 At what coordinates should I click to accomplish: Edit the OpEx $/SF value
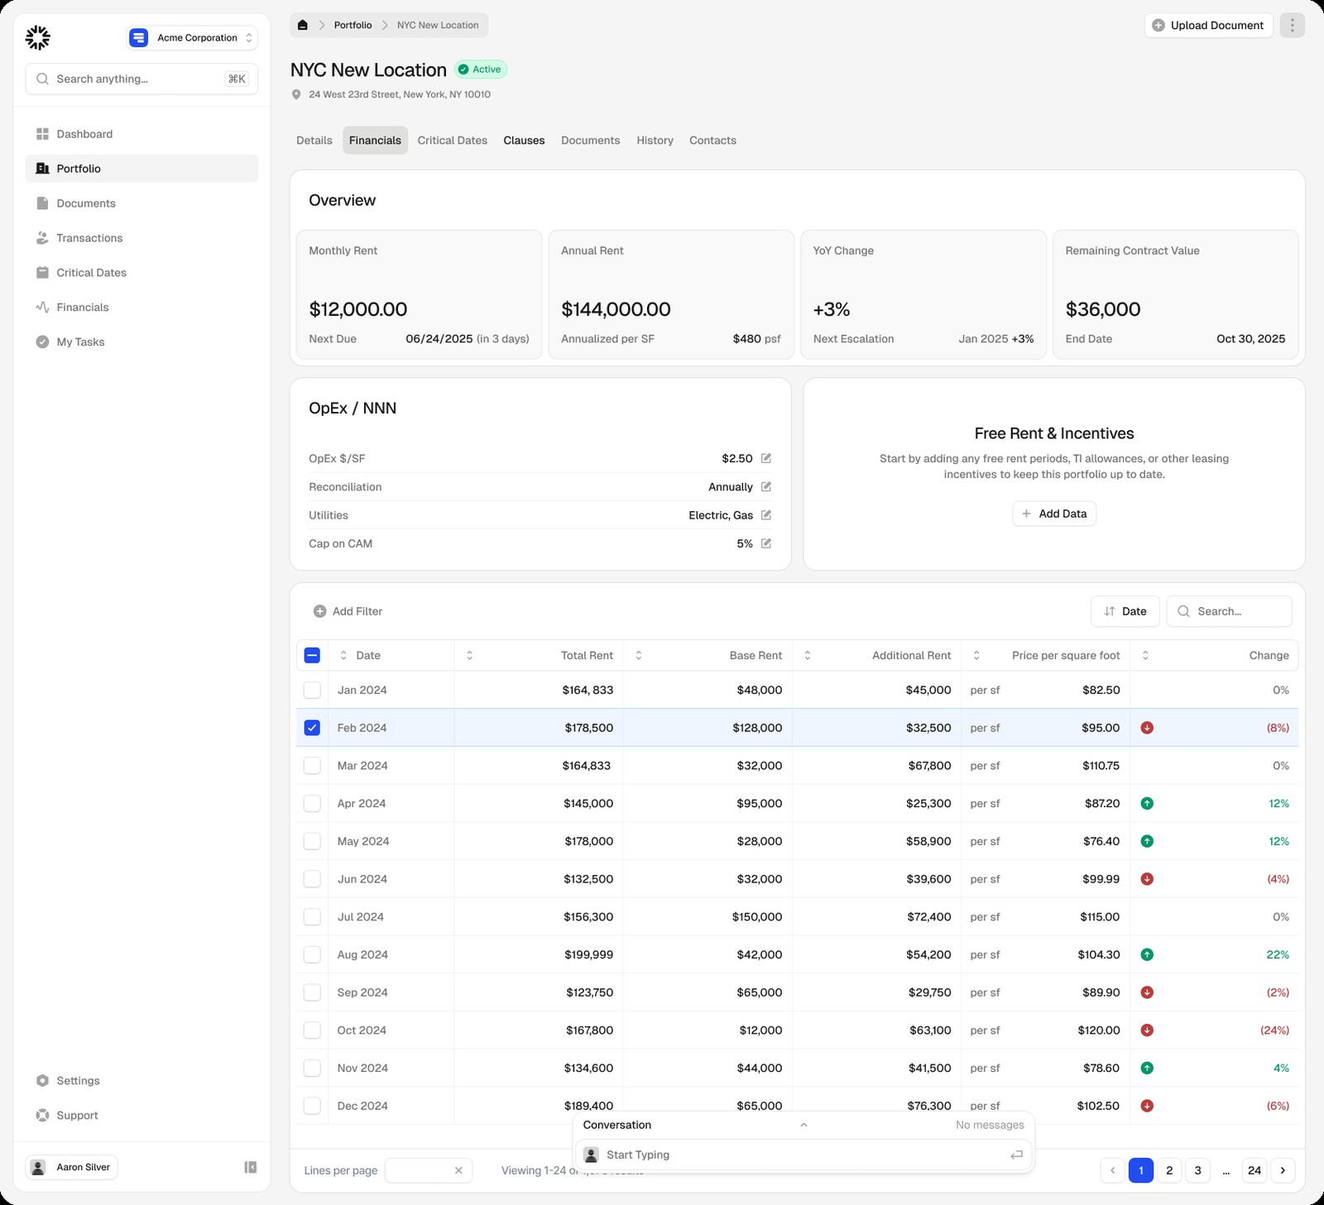click(x=766, y=458)
